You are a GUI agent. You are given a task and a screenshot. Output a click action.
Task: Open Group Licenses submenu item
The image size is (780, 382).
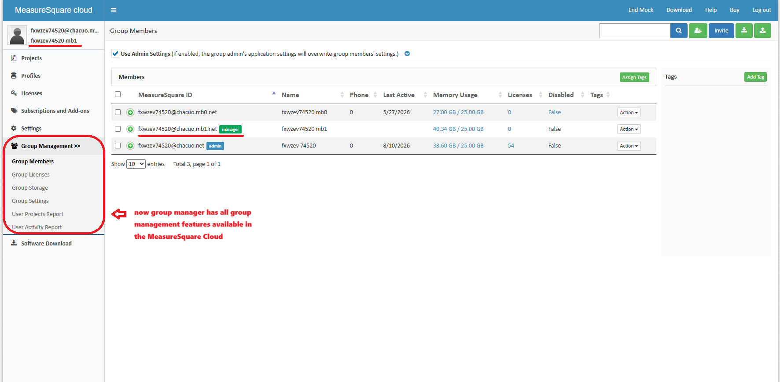[x=31, y=175]
